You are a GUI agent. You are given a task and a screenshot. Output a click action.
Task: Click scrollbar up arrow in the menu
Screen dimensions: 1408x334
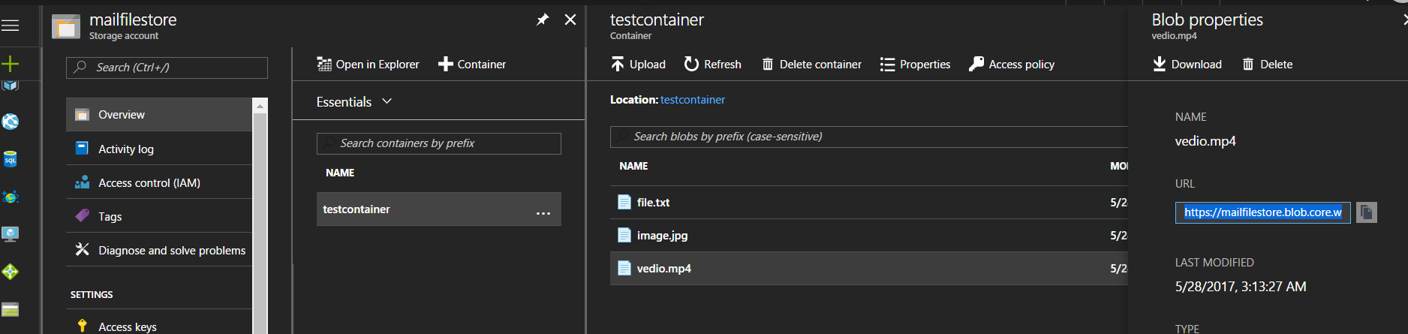(260, 106)
